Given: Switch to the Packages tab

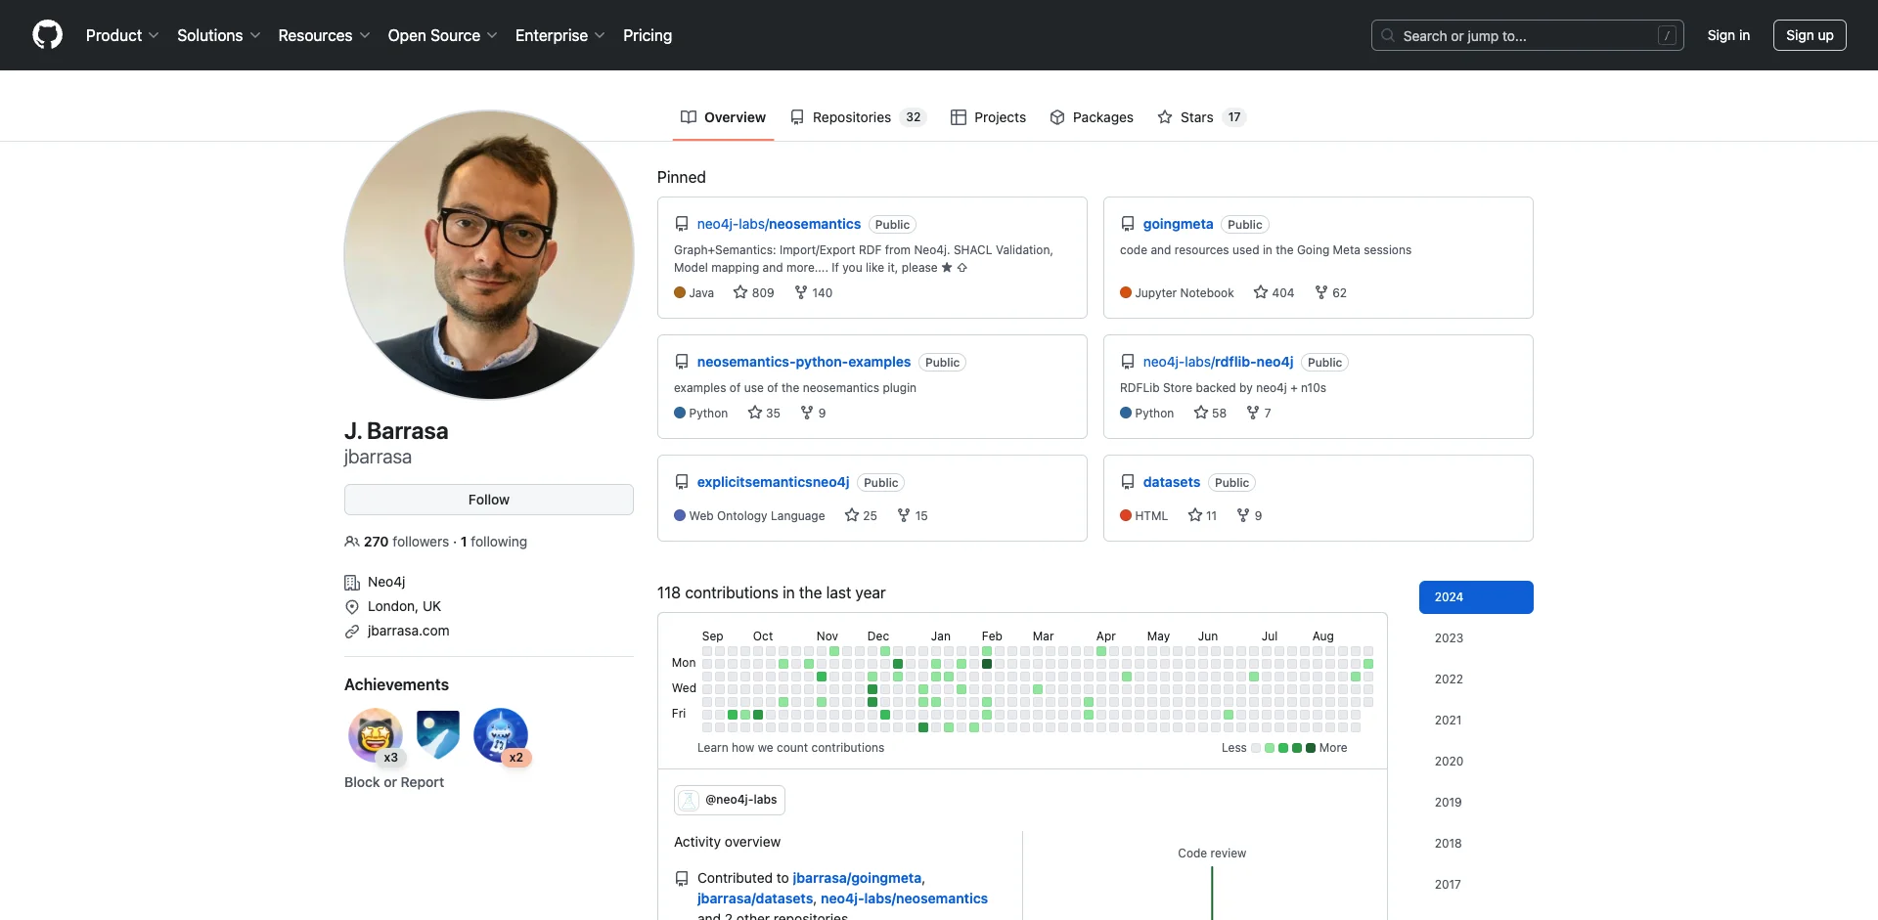Looking at the screenshot, I should [x=1092, y=117].
